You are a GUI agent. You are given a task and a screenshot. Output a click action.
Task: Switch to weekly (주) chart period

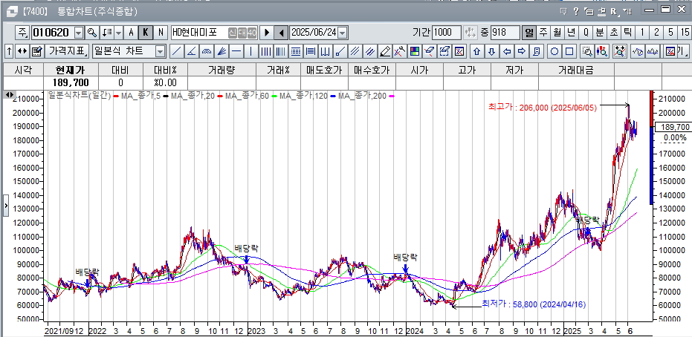543,33
